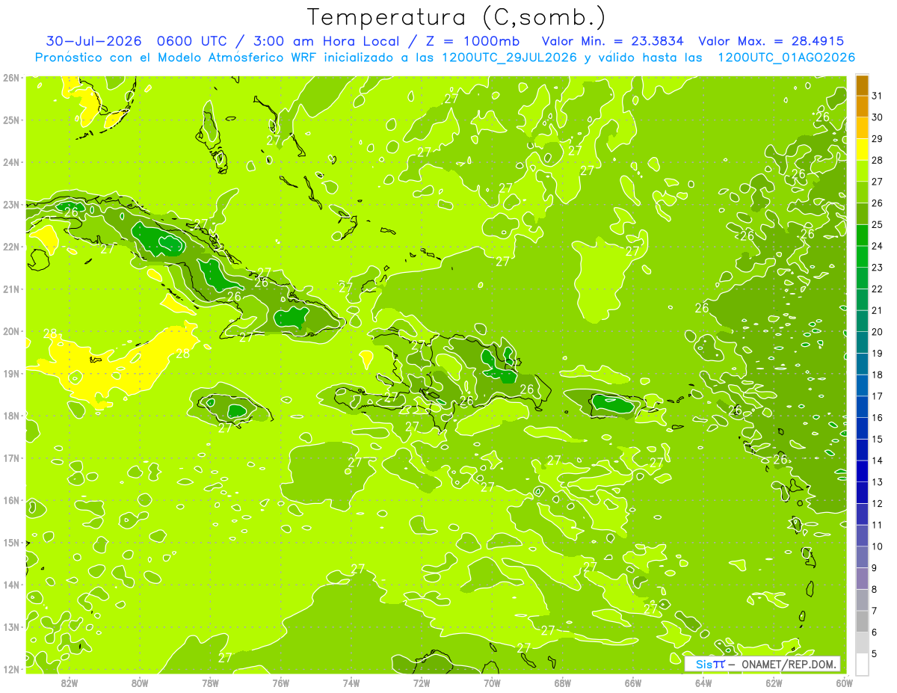897x693 pixels.
Task: Click the '60W' longitude axis label
Action: (x=844, y=683)
